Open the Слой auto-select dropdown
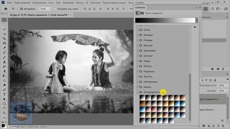The image size is (230, 129). tap(45, 9)
